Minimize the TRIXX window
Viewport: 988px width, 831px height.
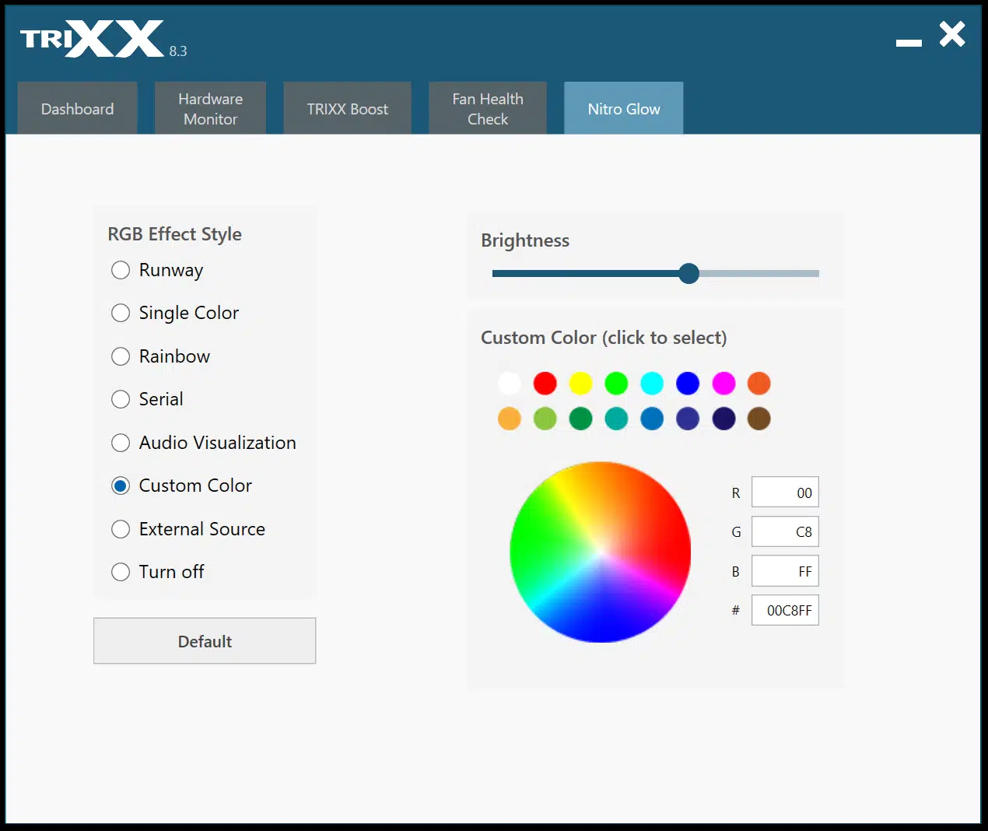click(x=909, y=42)
